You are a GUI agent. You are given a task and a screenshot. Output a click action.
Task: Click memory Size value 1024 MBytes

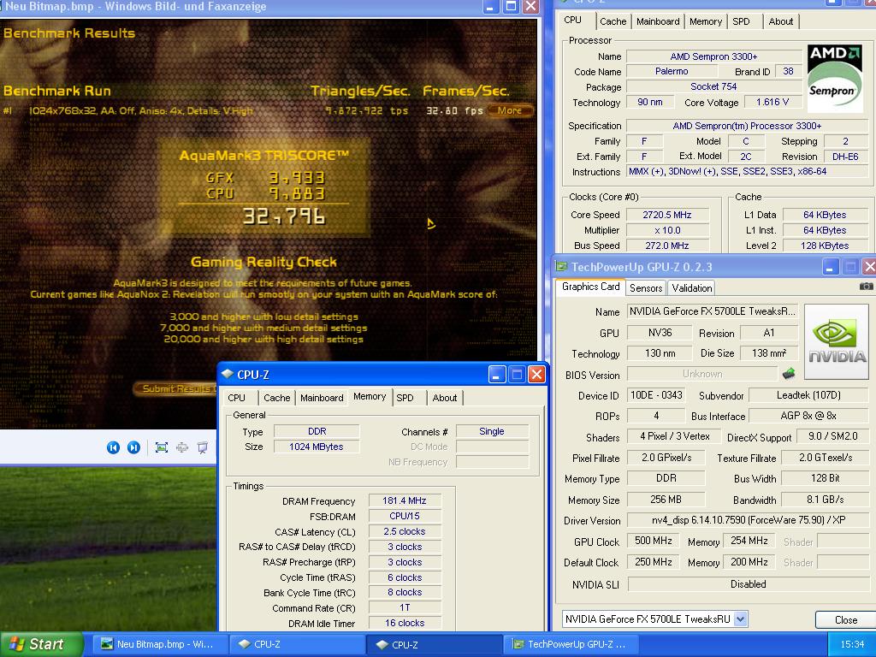(x=317, y=447)
